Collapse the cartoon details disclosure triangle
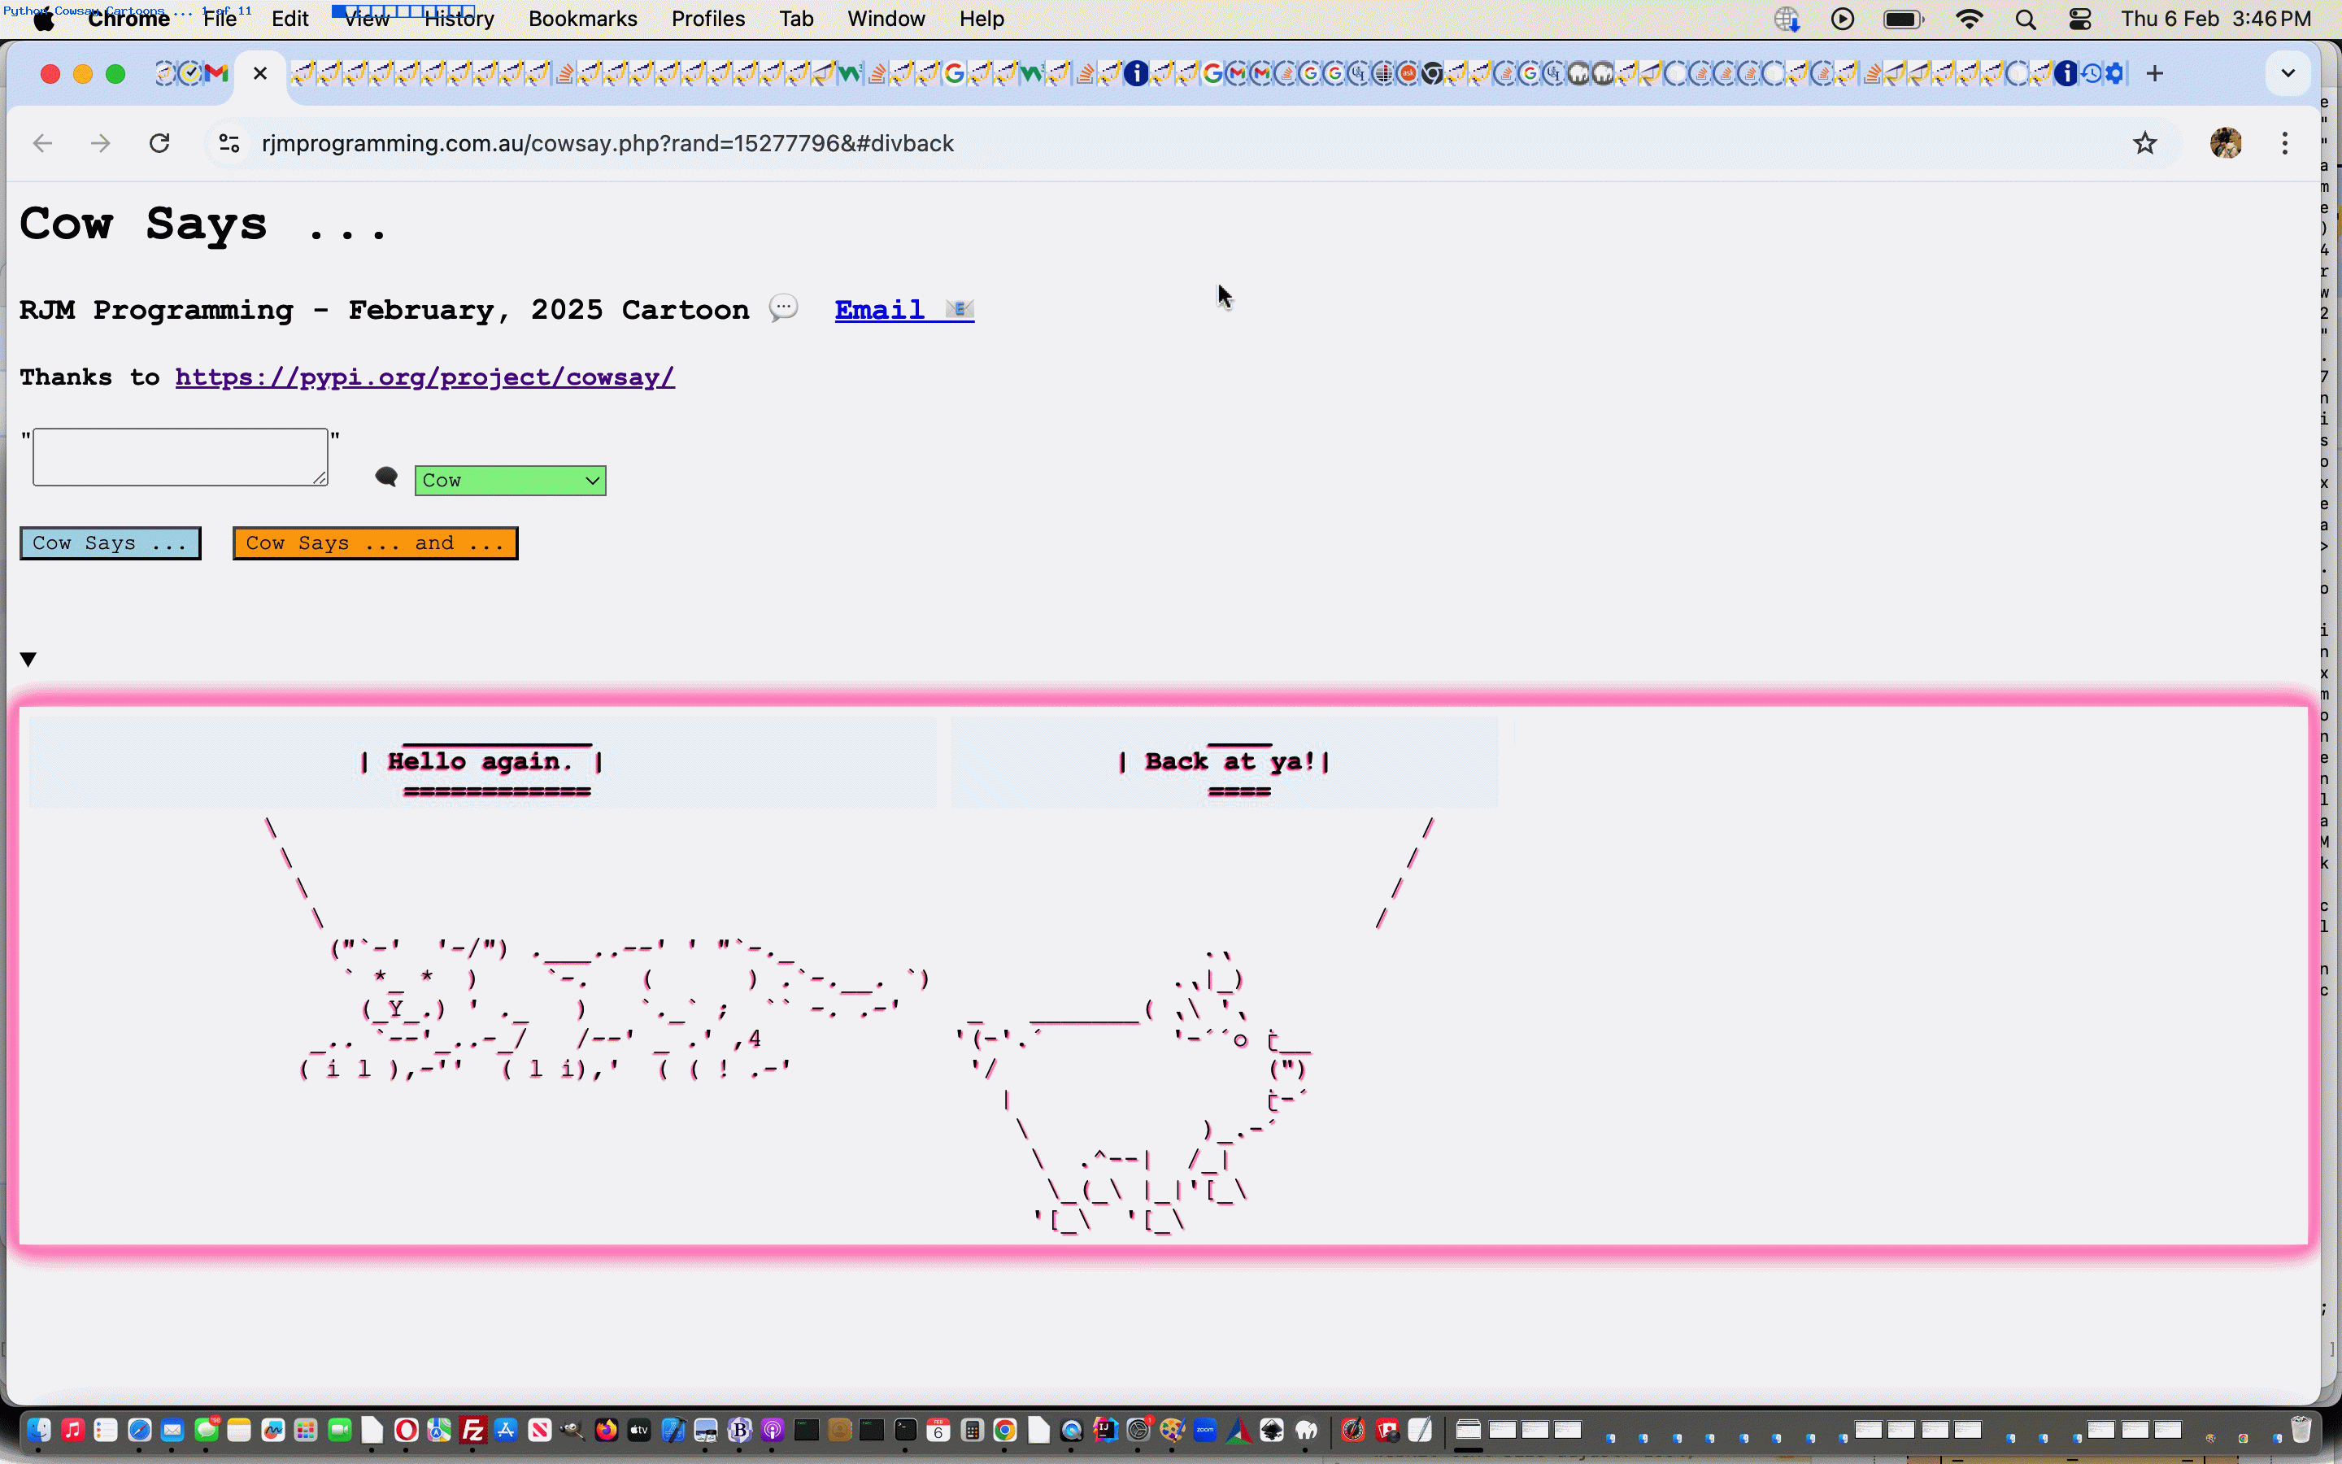Viewport: 2342px width, 1464px height. pyautogui.click(x=28, y=660)
